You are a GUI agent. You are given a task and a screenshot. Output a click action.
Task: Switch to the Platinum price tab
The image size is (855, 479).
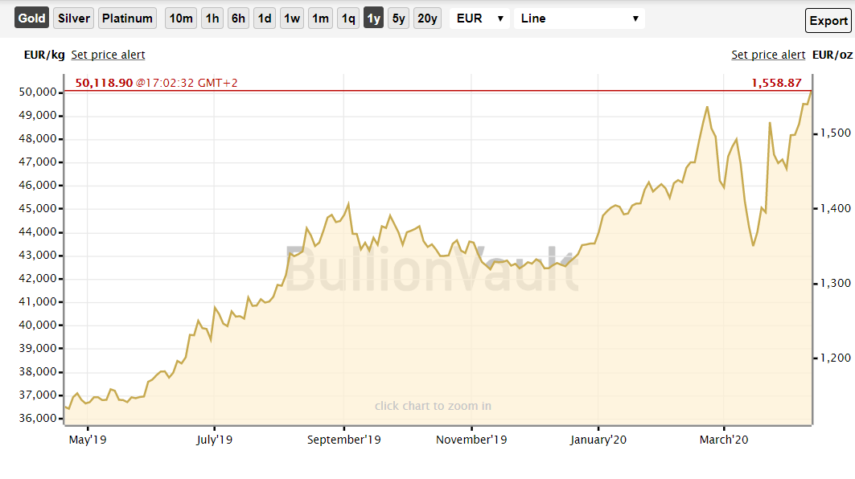pos(126,18)
